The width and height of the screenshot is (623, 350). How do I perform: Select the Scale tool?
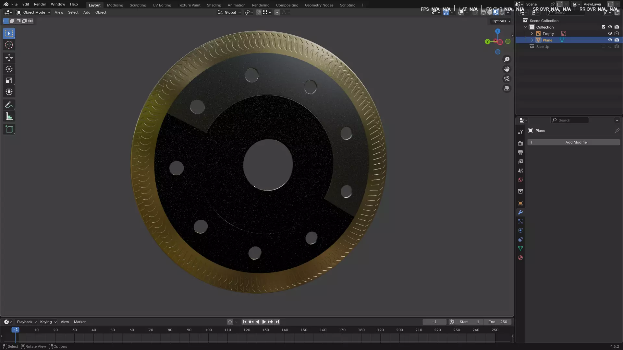9,80
